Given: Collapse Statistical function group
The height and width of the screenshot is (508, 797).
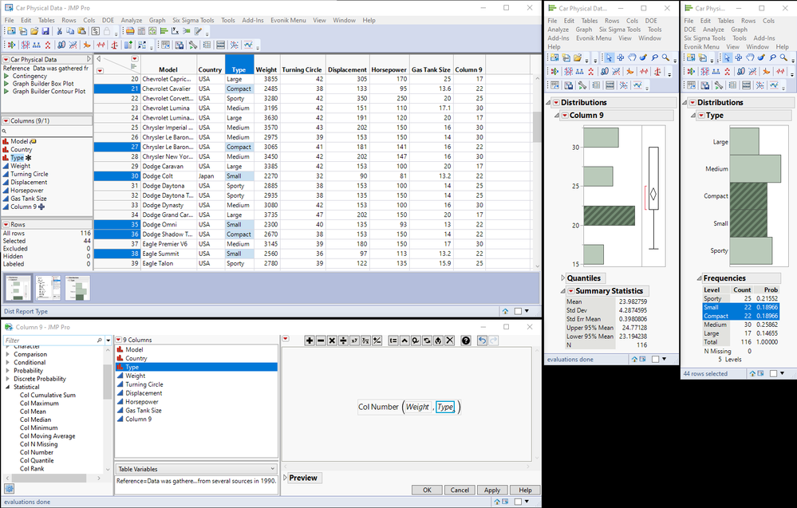Looking at the screenshot, I should click(x=8, y=387).
